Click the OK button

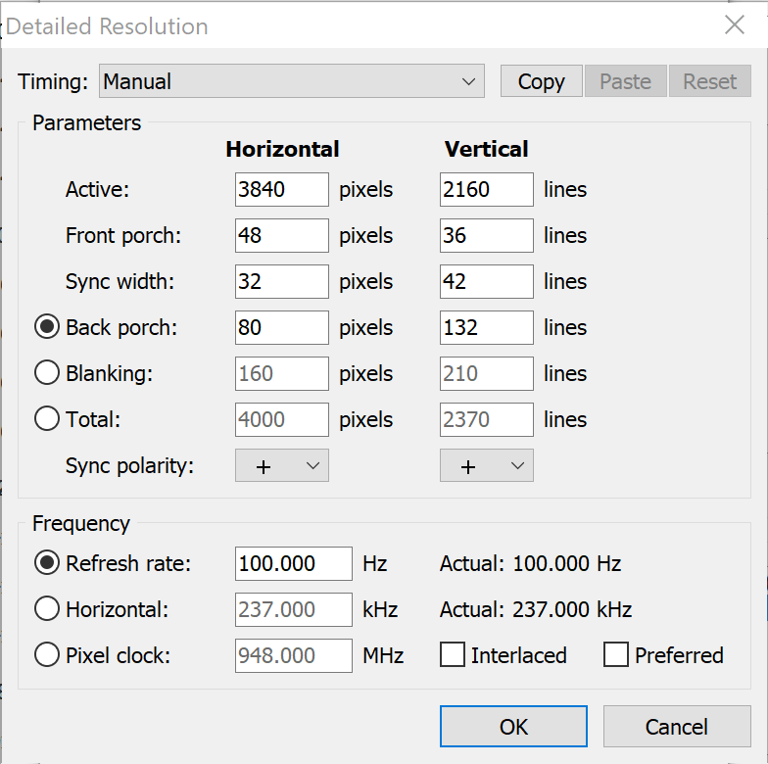[x=513, y=727]
